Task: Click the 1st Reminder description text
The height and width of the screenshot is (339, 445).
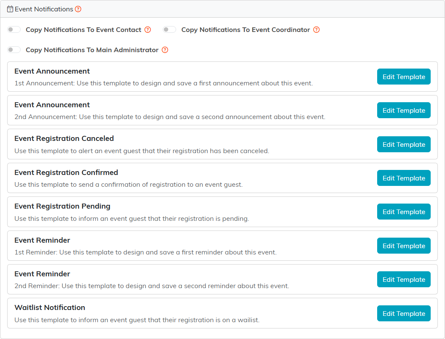Action: pyautogui.click(x=145, y=252)
